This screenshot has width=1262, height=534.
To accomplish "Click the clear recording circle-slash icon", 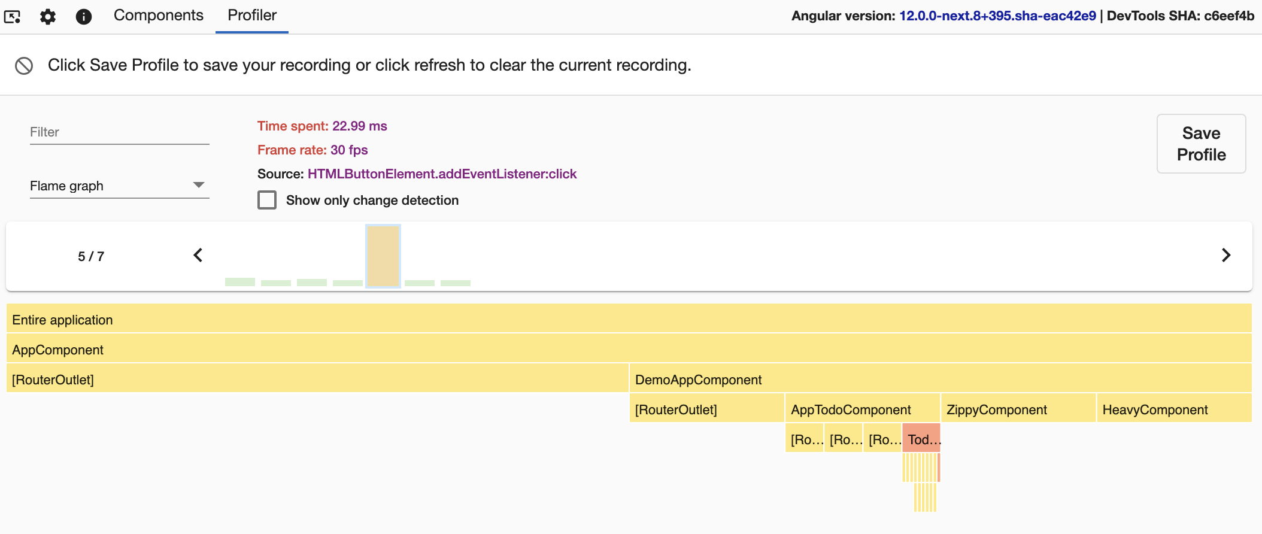I will (24, 65).
